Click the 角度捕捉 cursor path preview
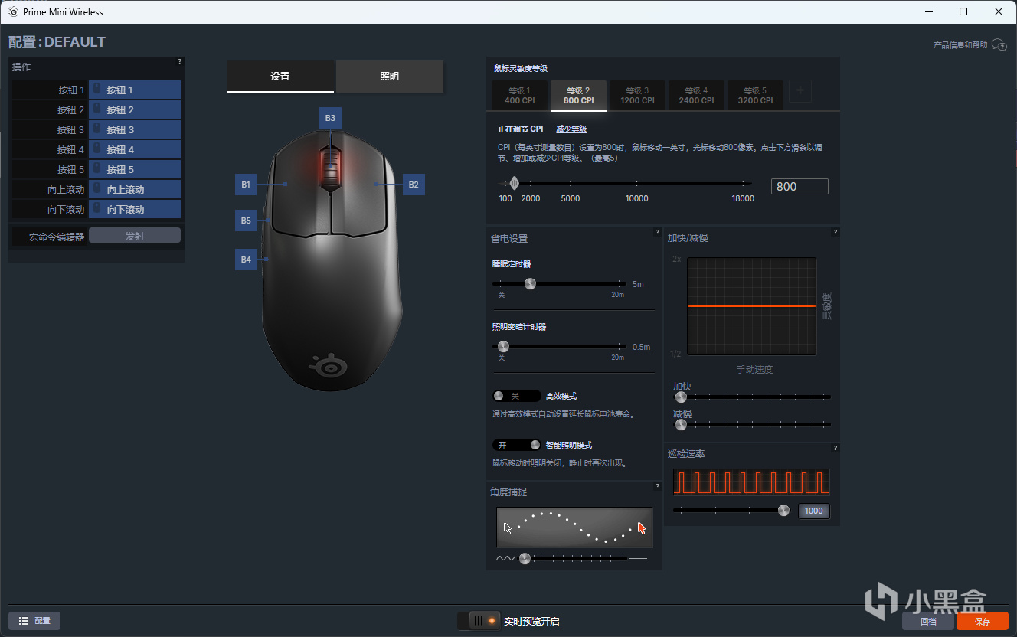Viewport: 1017px width, 637px height. [574, 527]
